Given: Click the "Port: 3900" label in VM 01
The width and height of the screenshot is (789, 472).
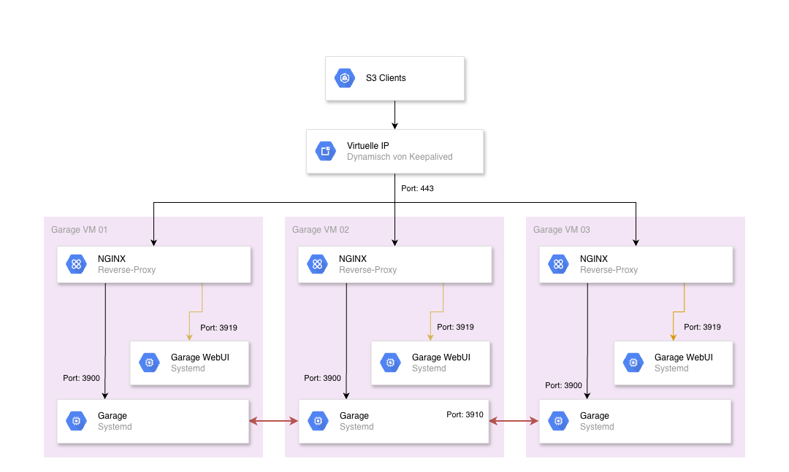Looking at the screenshot, I should (82, 378).
